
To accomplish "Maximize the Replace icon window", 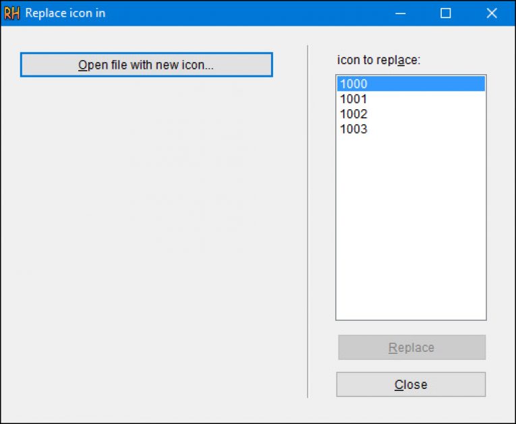I will point(446,13).
